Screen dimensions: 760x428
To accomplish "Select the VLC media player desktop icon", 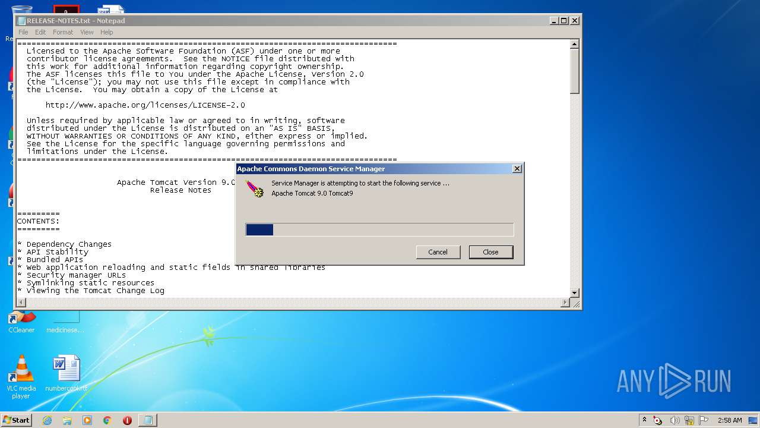I will click(x=21, y=377).
